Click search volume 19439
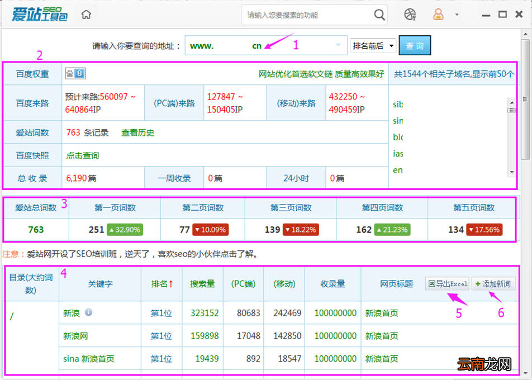Screen dimensions: 532x380 tap(207, 359)
